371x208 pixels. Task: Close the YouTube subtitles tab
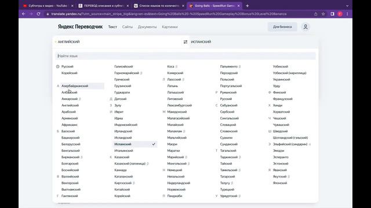(72, 6)
